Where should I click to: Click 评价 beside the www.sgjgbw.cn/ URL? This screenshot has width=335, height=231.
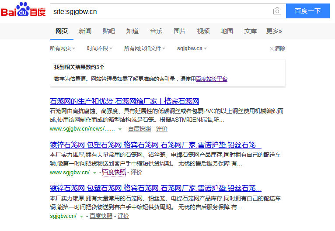pyautogui.click(x=136, y=172)
